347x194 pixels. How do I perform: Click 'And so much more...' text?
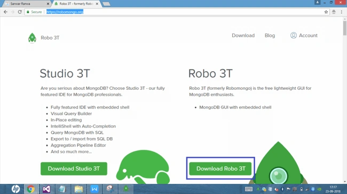[71, 151]
